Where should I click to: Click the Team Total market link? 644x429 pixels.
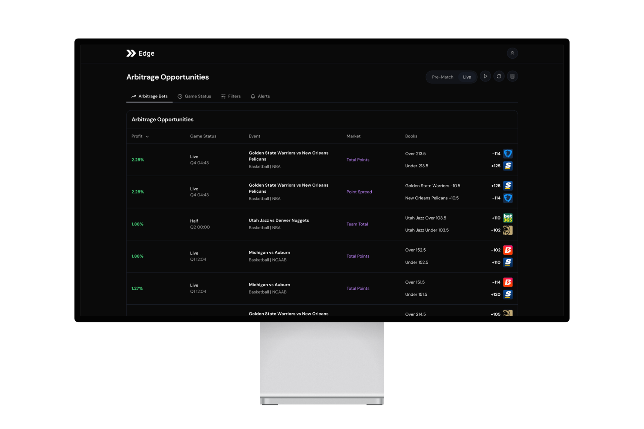pos(357,224)
